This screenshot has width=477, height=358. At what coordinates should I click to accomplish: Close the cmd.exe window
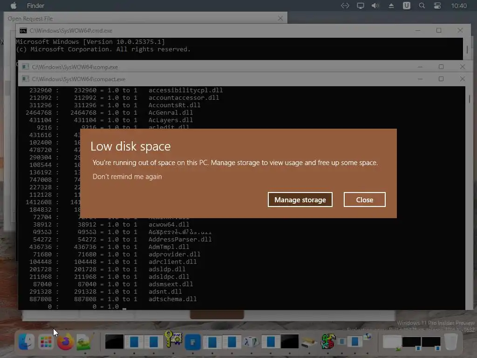click(x=460, y=30)
